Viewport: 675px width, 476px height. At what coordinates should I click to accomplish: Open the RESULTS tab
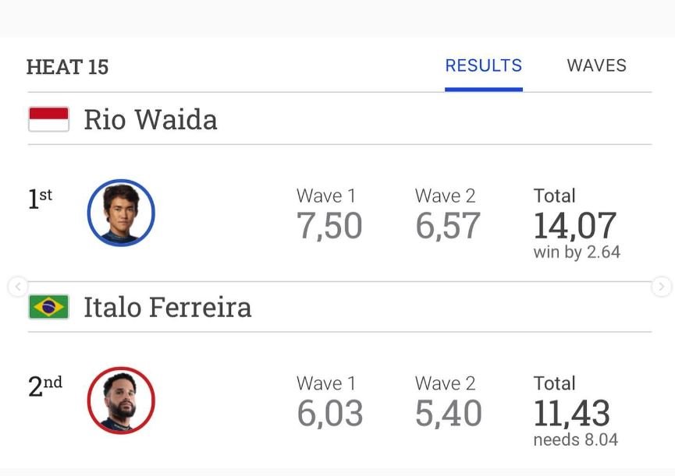[484, 65]
